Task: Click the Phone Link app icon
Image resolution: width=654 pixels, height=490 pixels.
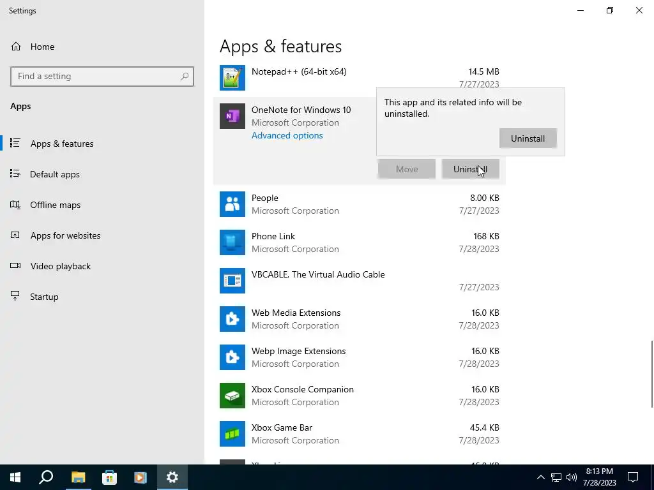Action: [232, 242]
